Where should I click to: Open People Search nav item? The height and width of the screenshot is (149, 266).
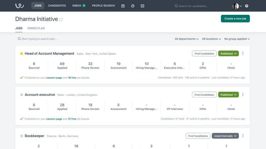(x=103, y=6)
